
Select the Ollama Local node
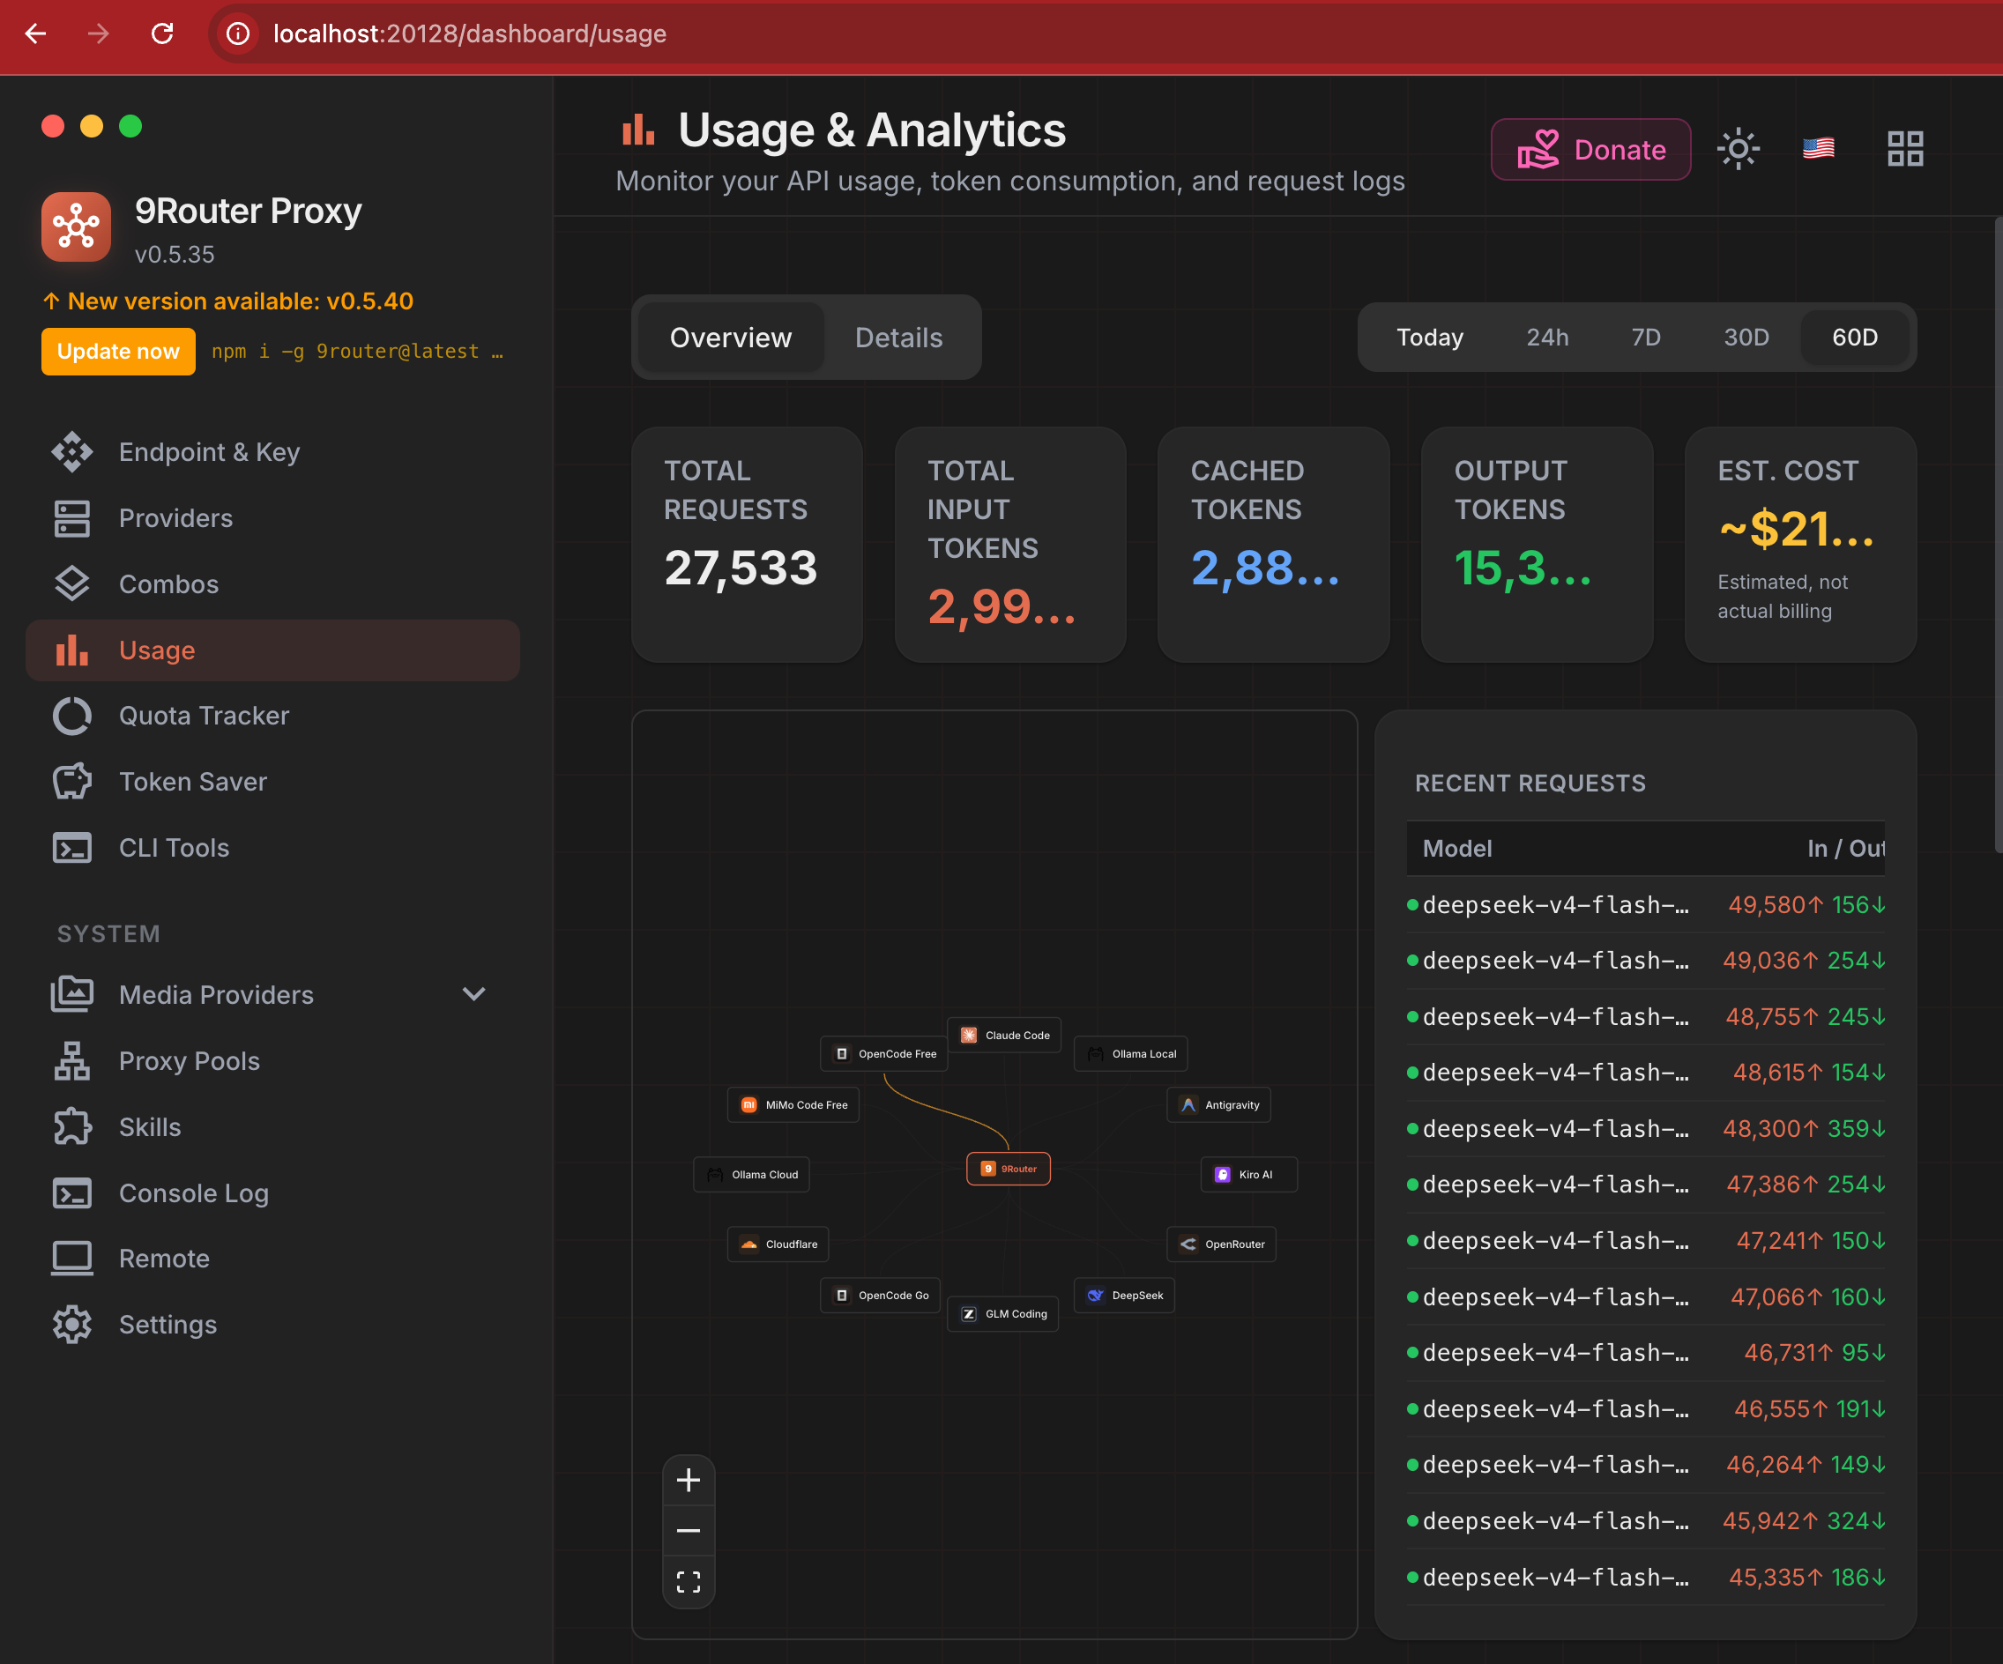[x=1130, y=1054]
